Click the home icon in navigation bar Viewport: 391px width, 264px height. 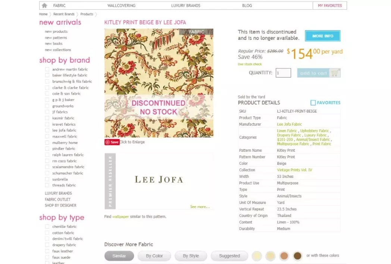click(x=44, y=6)
